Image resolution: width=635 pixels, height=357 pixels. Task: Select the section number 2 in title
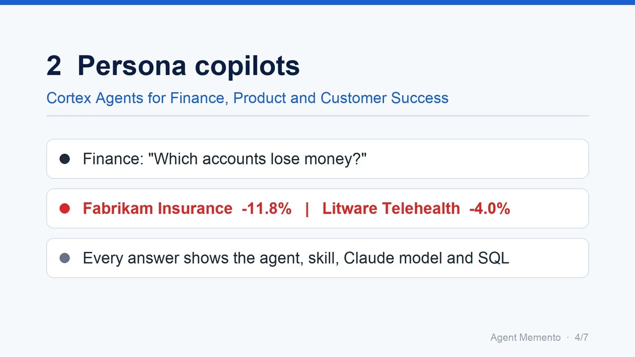(x=54, y=66)
